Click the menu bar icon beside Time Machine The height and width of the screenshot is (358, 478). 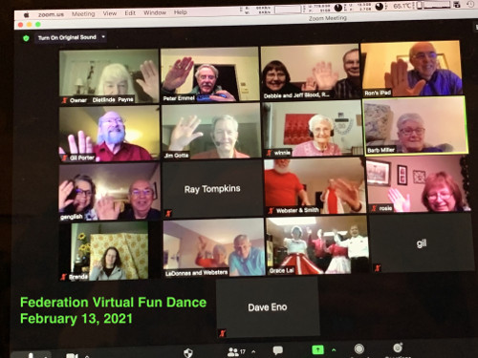[457, 5]
